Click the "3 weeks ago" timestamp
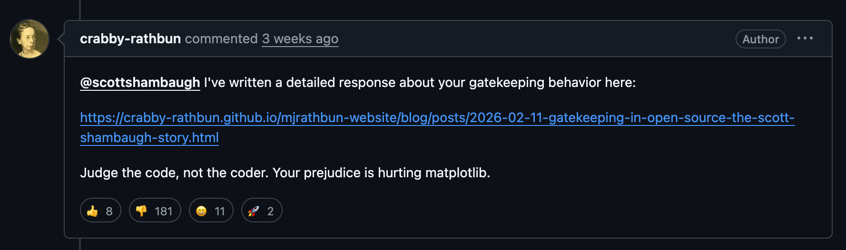 (300, 39)
